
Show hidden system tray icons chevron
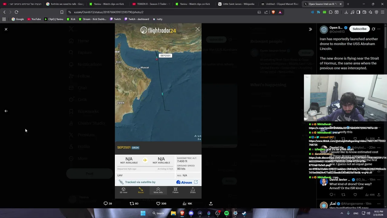tap(342, 213)
